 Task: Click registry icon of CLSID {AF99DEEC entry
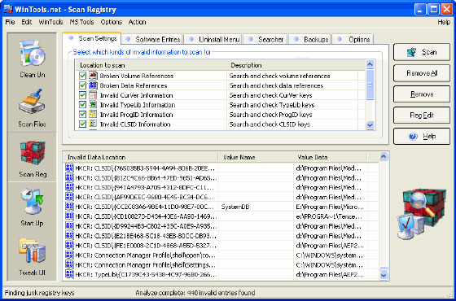point(69,197)
